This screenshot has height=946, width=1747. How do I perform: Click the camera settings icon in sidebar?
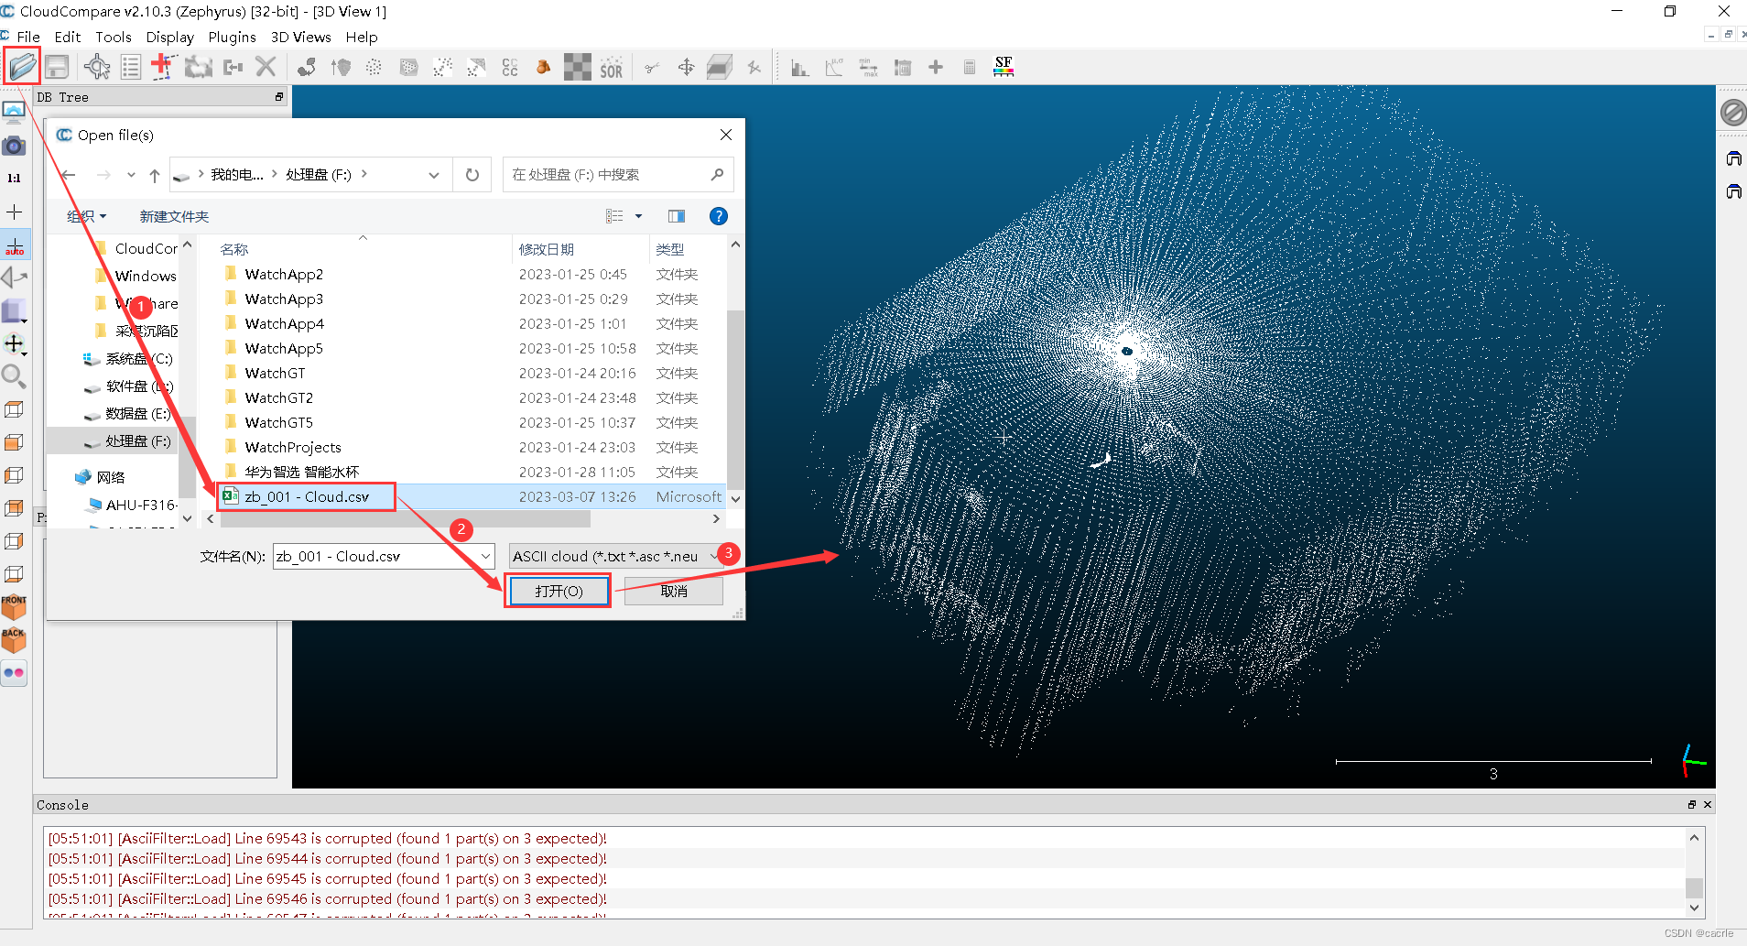pos(14,146)
